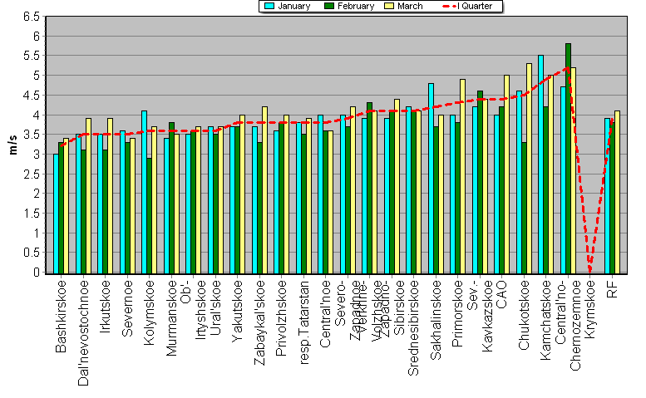Click the January bar for Bashkirskoe
646x398 pixels.
point(56,214)
